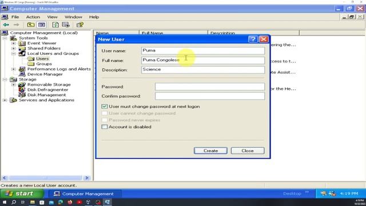The height and width of the screenshot is (206, 366).
Task: Toggle "User must change password at next logon"
Action: [x=104, y=106]
